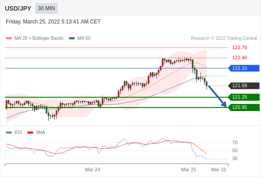Image resolution: width=261 pixels, height=177 pixels.
Task: Click the Mar 24 date axis label
Action: point(92,169)
